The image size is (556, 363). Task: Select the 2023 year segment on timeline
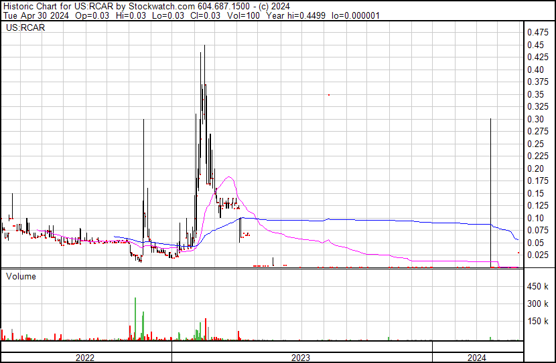(x=301, y=358)
